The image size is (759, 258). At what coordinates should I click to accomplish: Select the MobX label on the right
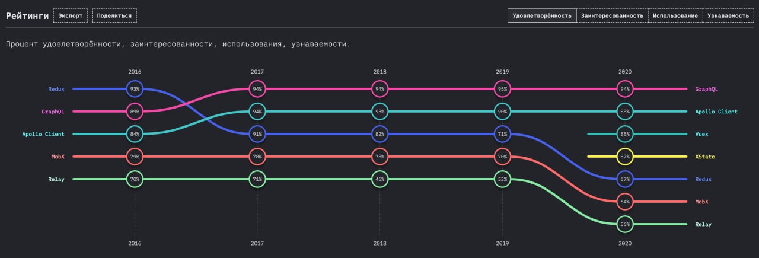[702, 202]
